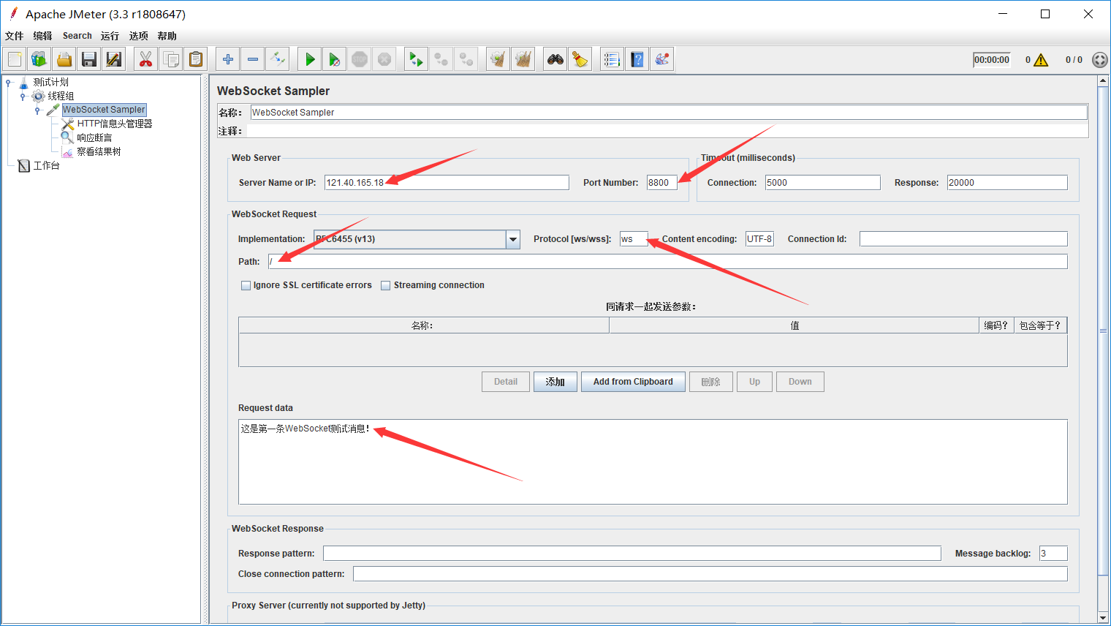Screen dimensions: 1111x626
Task: Click the Remote Start All icon
Action: pyautogui.click(x=416, y=59)
